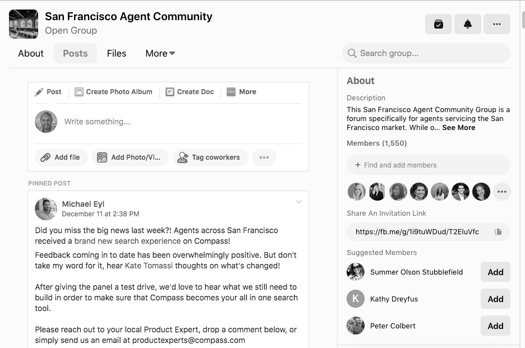The height and width of the screenshot is (348, 525).
Task: Open more composer options ellipsis
Action: coord(264,157)
